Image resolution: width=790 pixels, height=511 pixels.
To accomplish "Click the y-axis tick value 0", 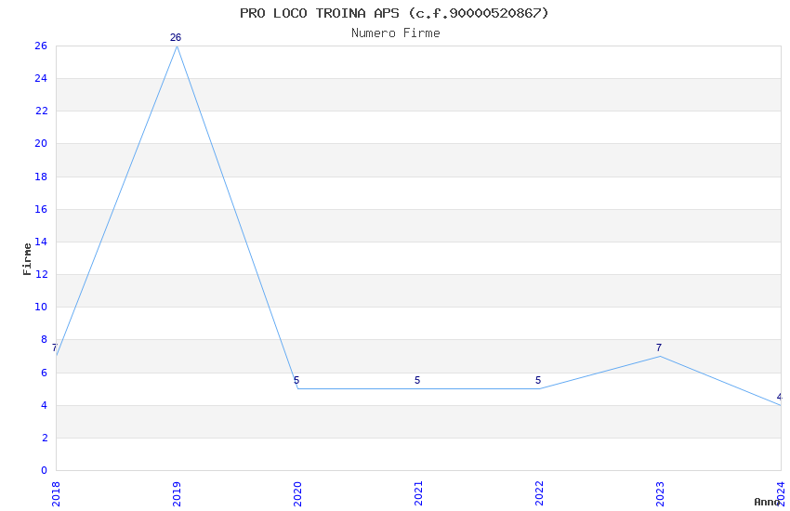I will pos(44,471).
